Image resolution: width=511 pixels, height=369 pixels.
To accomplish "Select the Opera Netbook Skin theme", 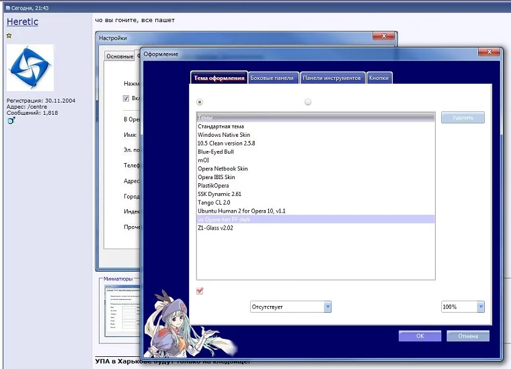I will click(223, 168).
